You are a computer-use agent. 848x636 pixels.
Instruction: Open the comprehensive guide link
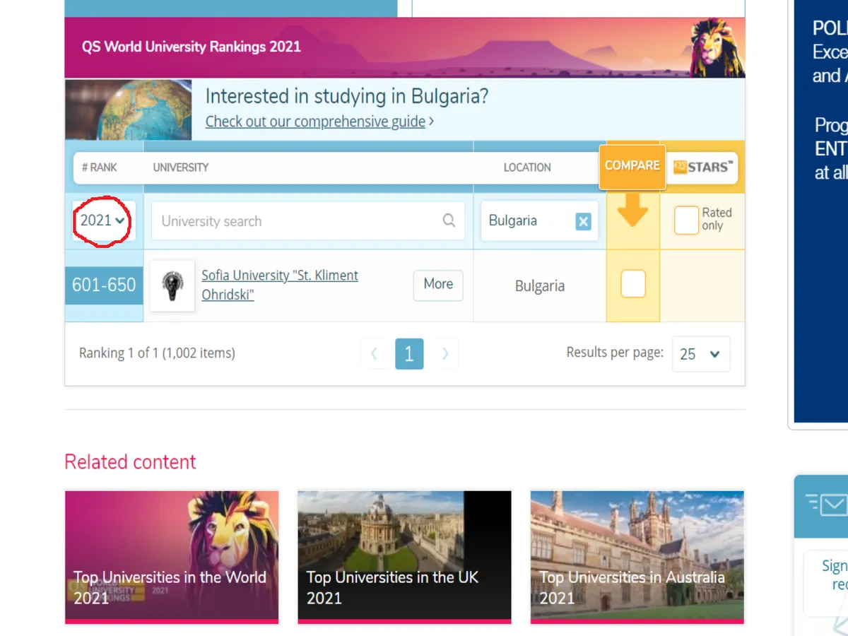pos(315,122)
